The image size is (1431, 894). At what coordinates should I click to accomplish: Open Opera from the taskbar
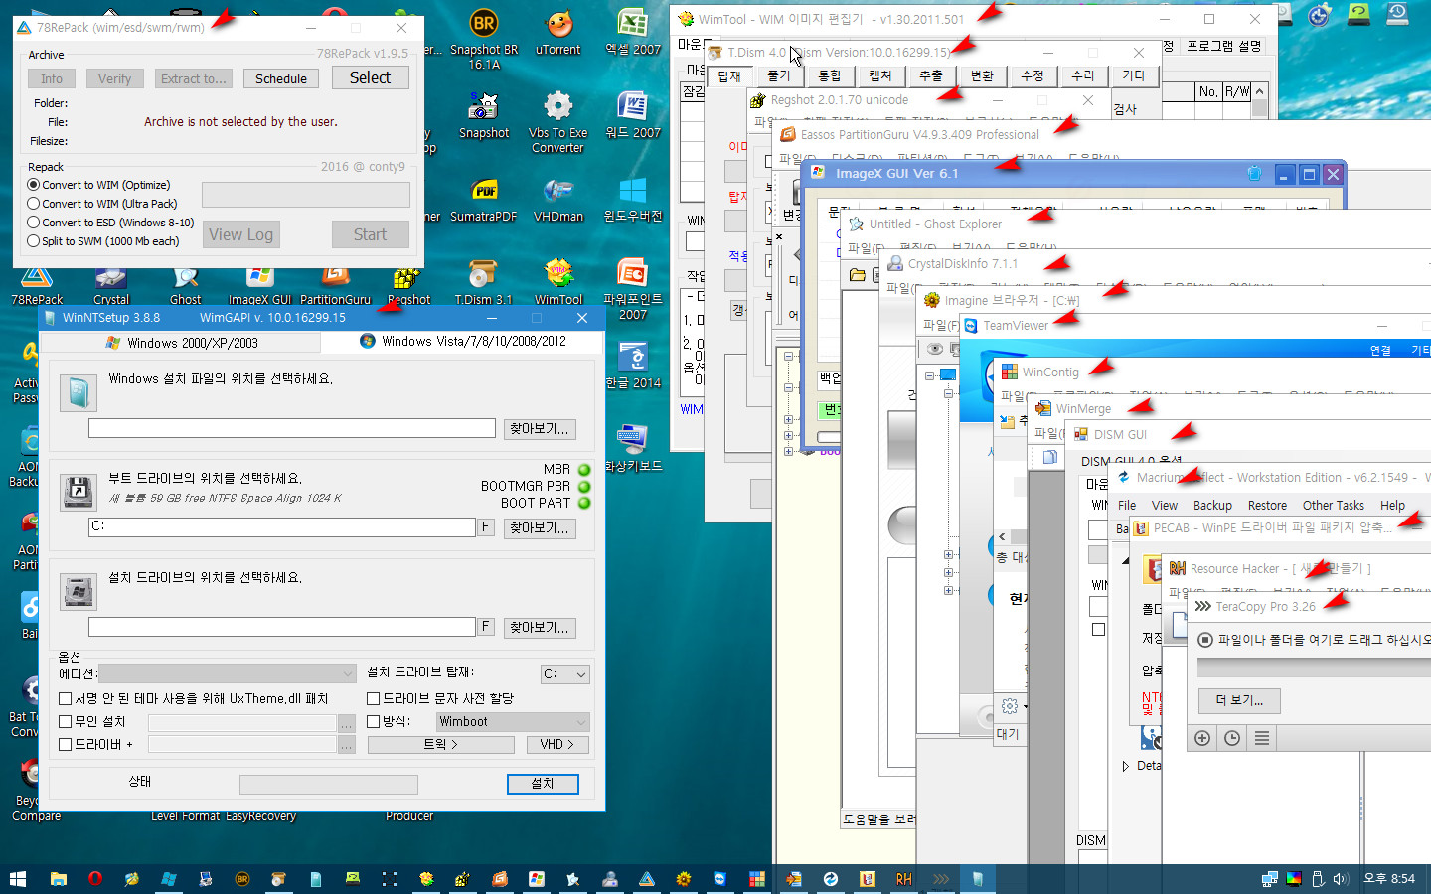[x=95, y=879]
